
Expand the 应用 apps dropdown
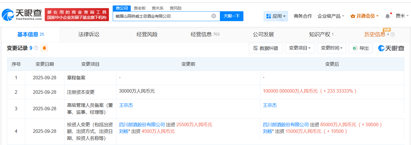[x=276, y=16]
